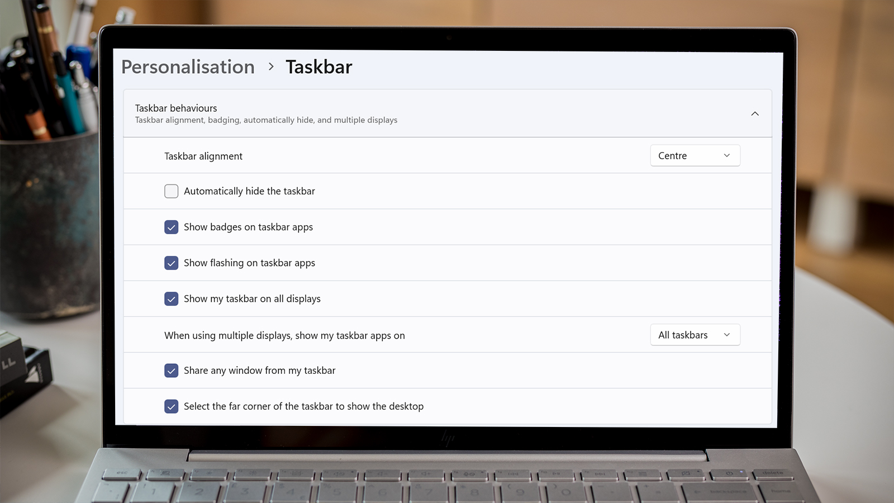
Task: Untick Share any window from my taskbar
Action: pos(172,371)
